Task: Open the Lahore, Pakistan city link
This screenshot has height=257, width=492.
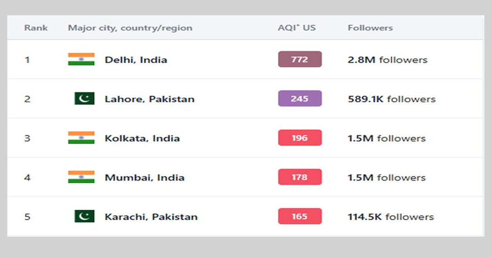Action: click(x=149, y=99)
